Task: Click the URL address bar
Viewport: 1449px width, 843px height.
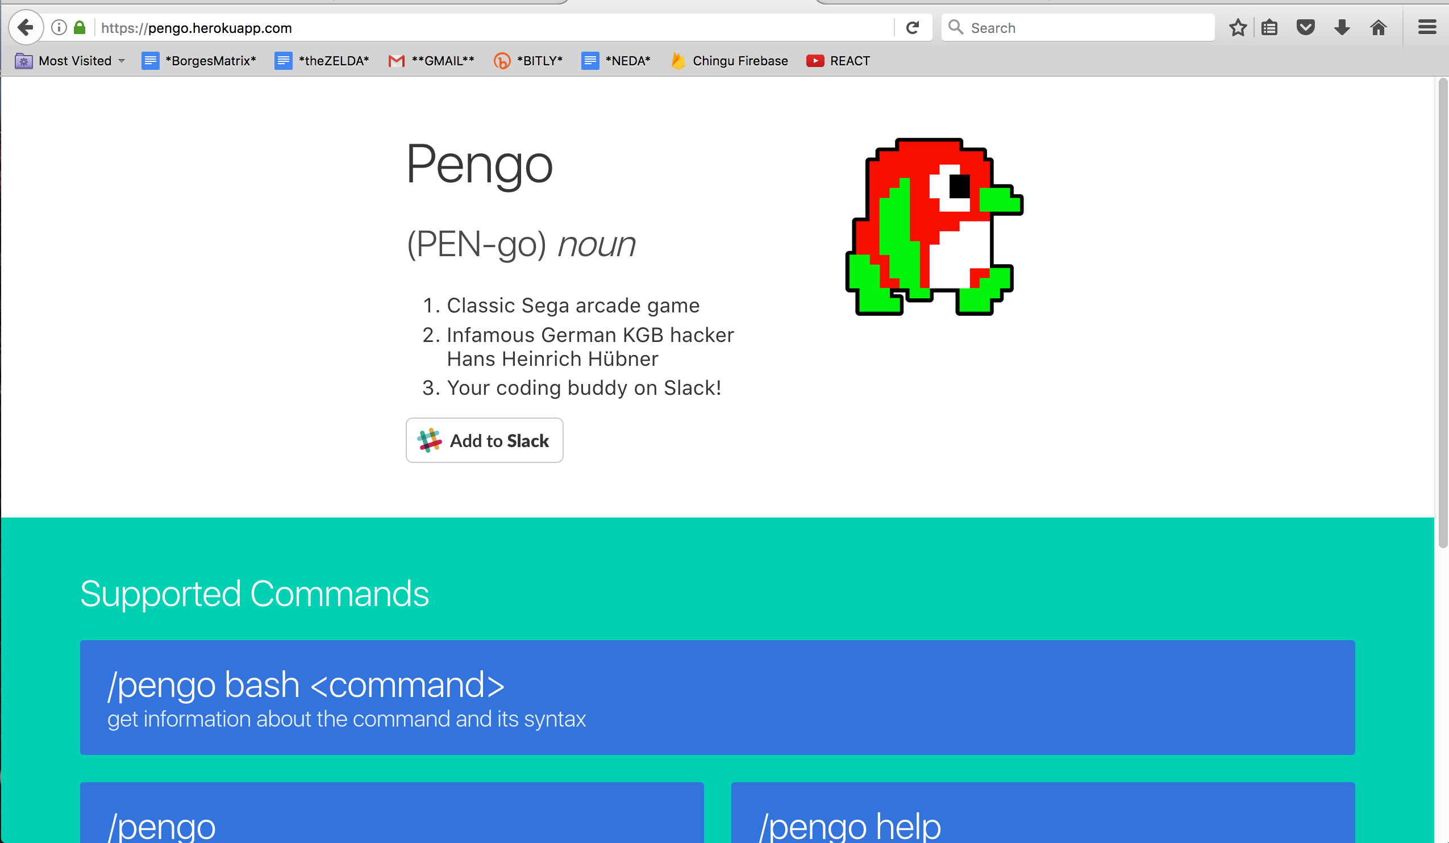Action: (489, 28)
